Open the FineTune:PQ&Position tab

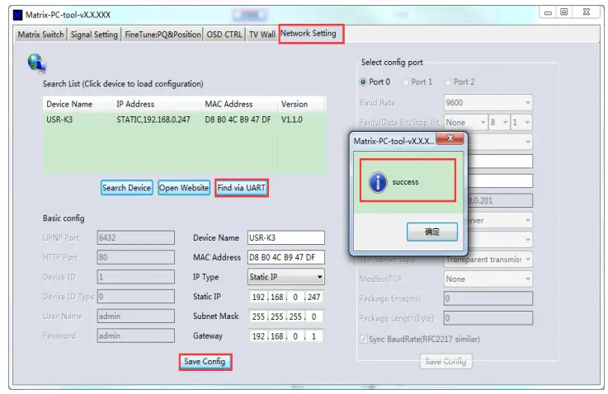[x=163, y=35]
